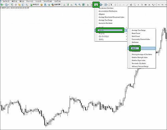Screen dimensions: 167x130
Task: Select the horizontal line tool
Action: click(124, 5)
